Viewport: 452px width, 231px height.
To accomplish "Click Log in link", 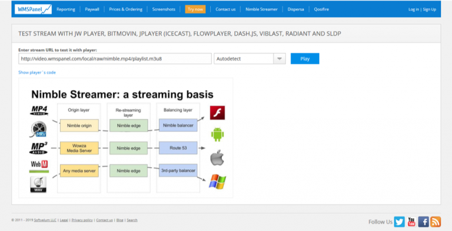I will click(414, 9).
